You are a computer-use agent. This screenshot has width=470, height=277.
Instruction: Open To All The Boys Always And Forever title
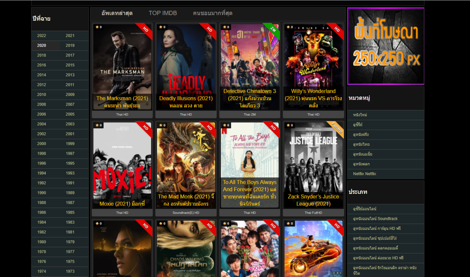(250, 193)
